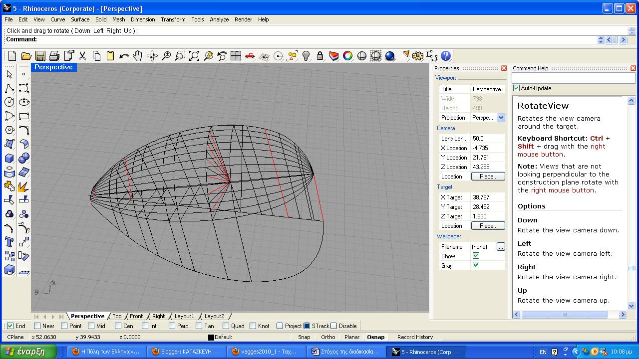Screen dimensions: 639x359
Task: Toggle the Auto-Update checkbox
Action: 517,88
